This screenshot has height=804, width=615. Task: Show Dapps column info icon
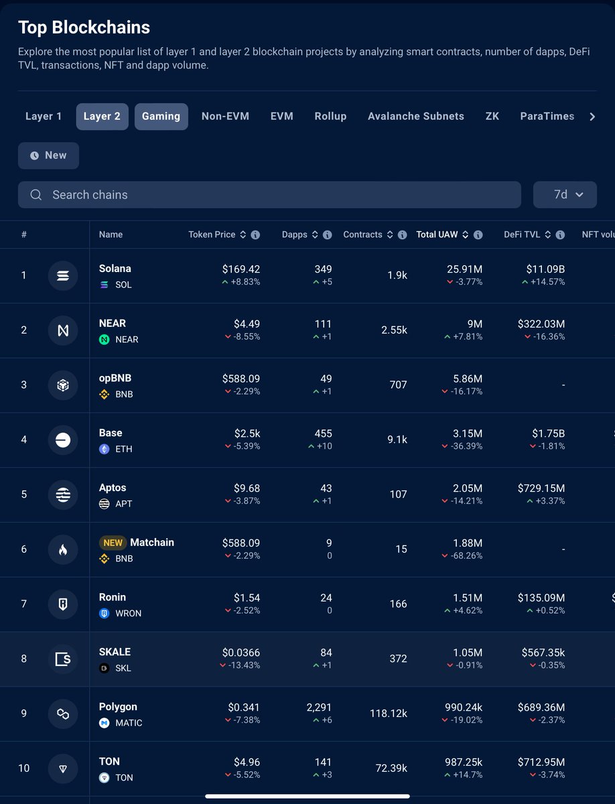(327, 235)
